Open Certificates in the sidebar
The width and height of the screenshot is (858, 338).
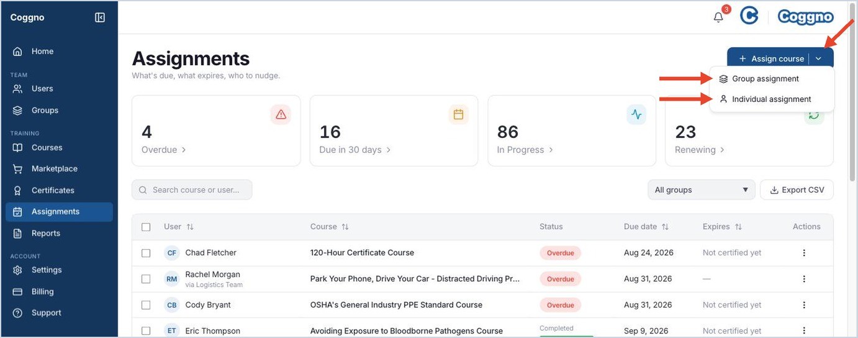click(x=59, y=191)
